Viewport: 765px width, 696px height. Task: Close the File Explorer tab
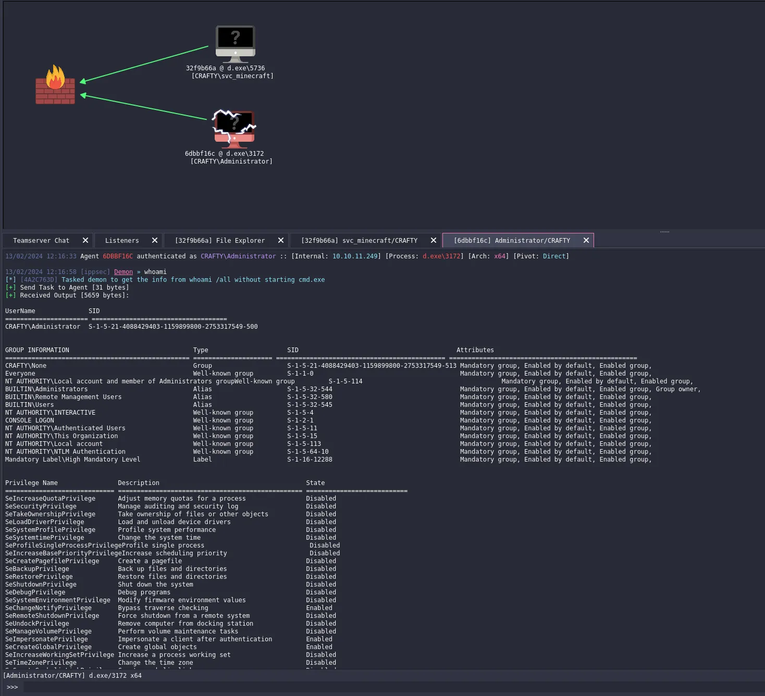click(x=281, y=240)
